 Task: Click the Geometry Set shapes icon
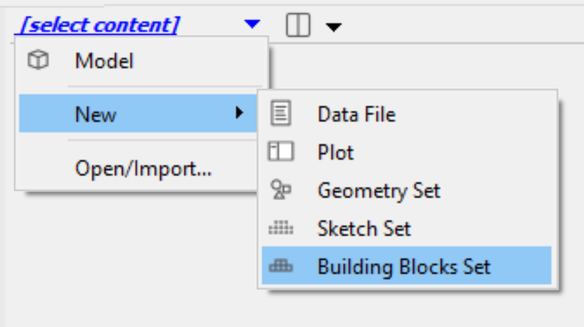tap(281, 190)
